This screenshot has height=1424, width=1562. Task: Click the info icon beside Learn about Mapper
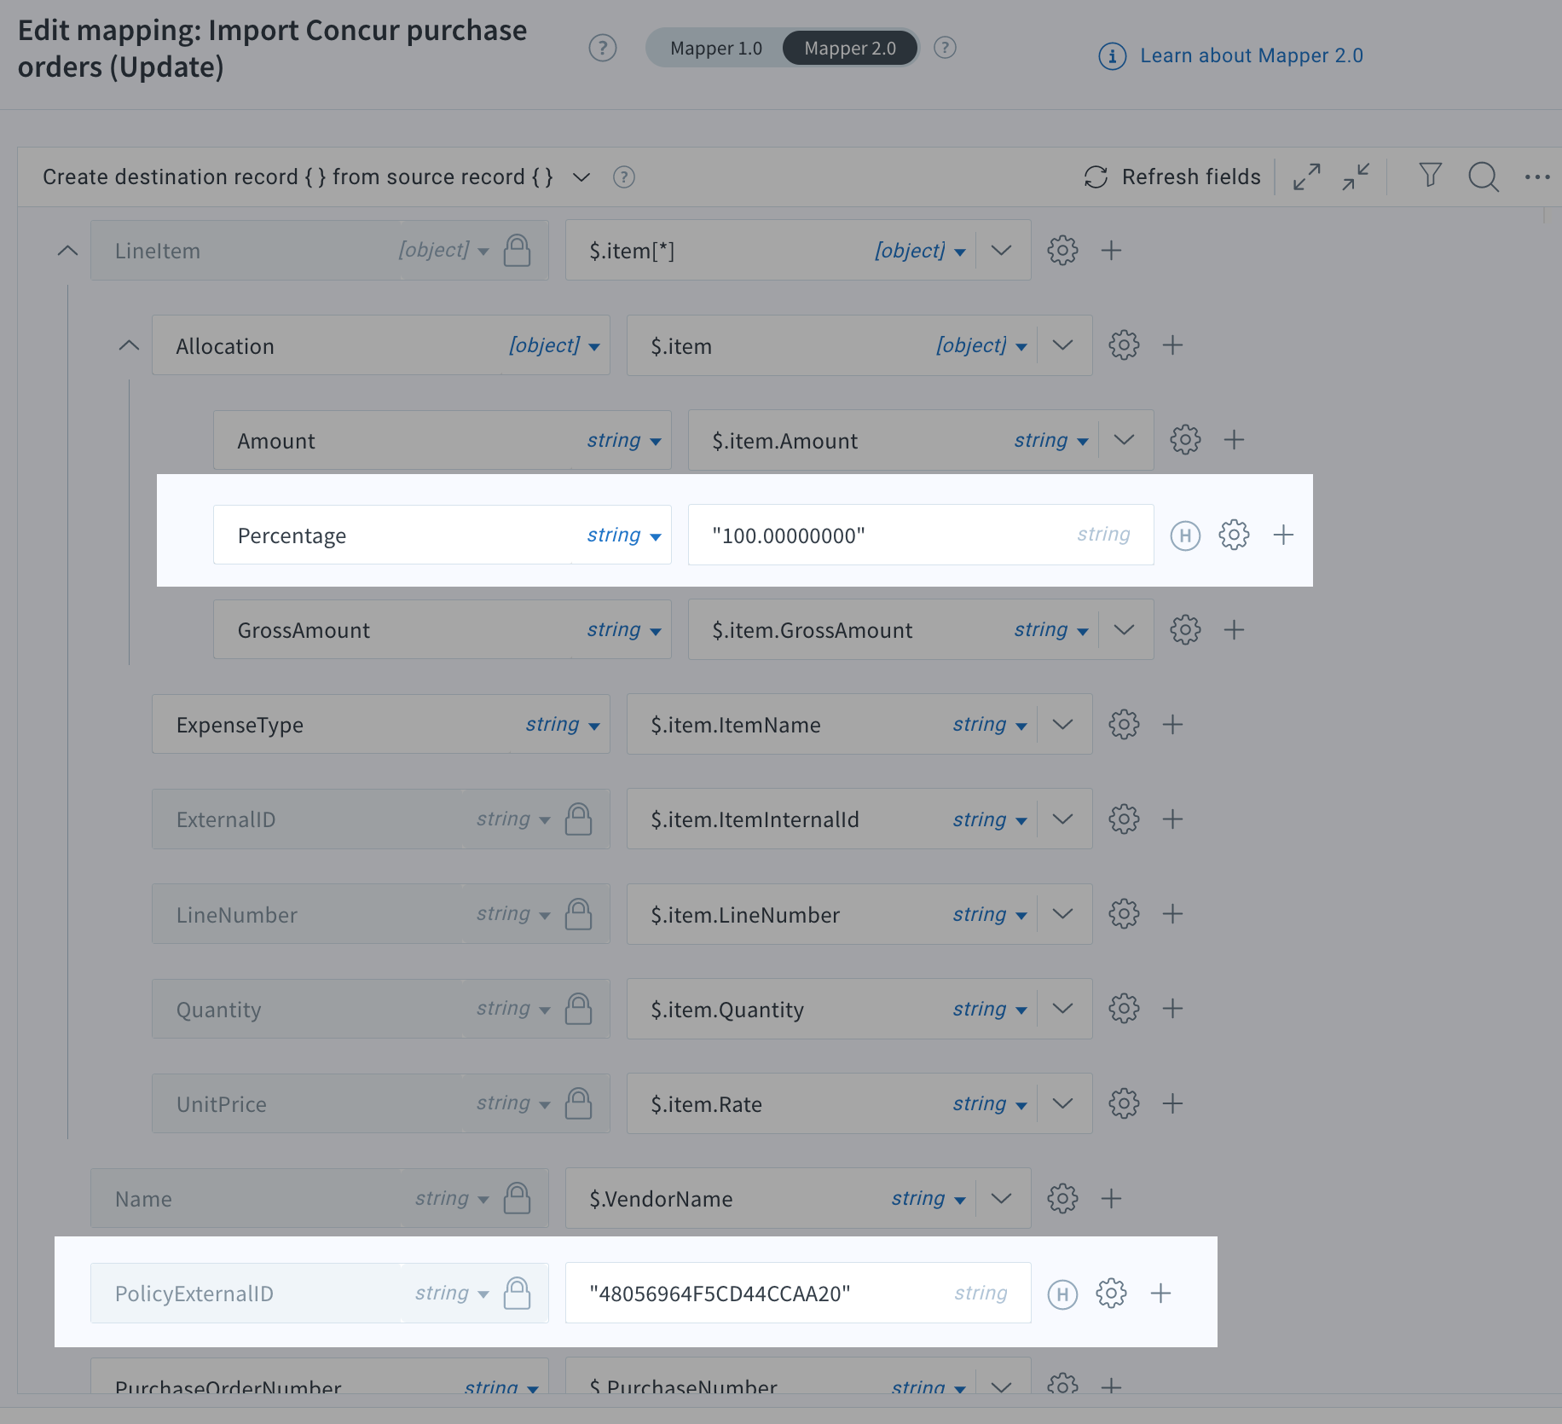click(1112, 56)
